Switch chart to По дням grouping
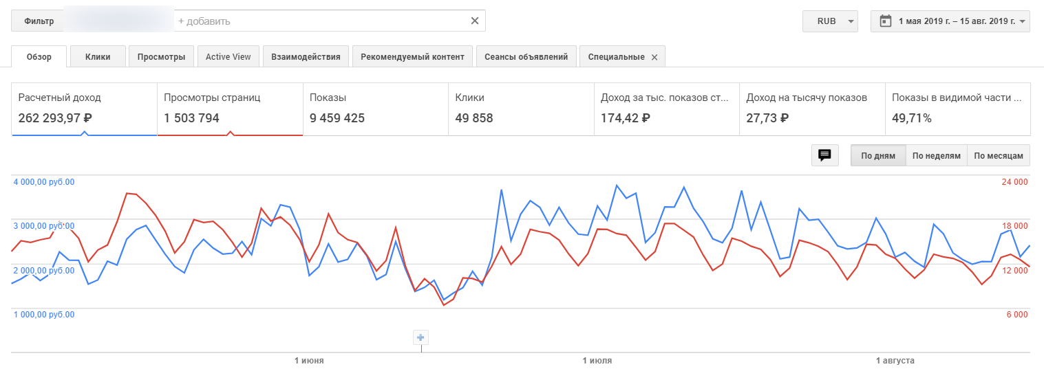Image resolution: width=1044 pixels, height=382 pixels. click(878, 156)
